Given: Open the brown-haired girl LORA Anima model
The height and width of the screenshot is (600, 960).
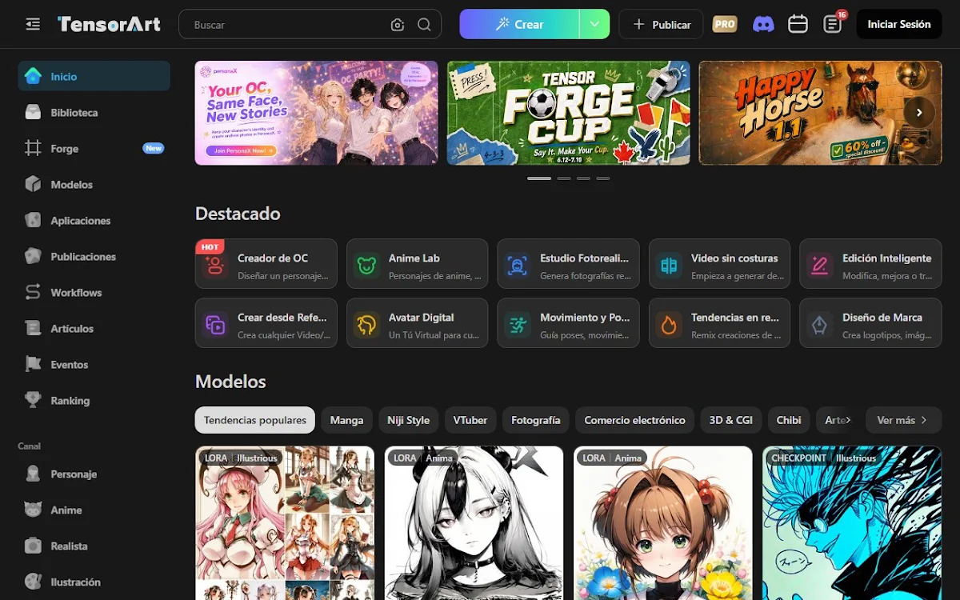Looking at the screenshot, I should (663, 523).
